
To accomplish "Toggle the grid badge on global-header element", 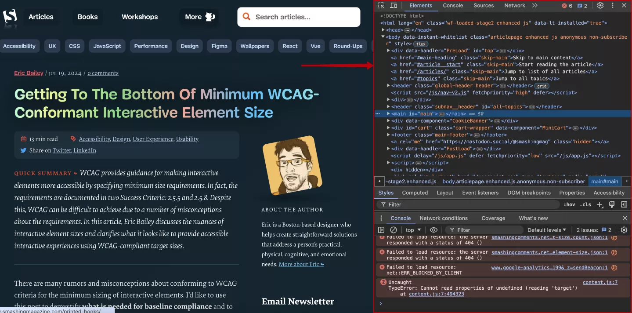I will pyautogui.click(x=542, y=86).
